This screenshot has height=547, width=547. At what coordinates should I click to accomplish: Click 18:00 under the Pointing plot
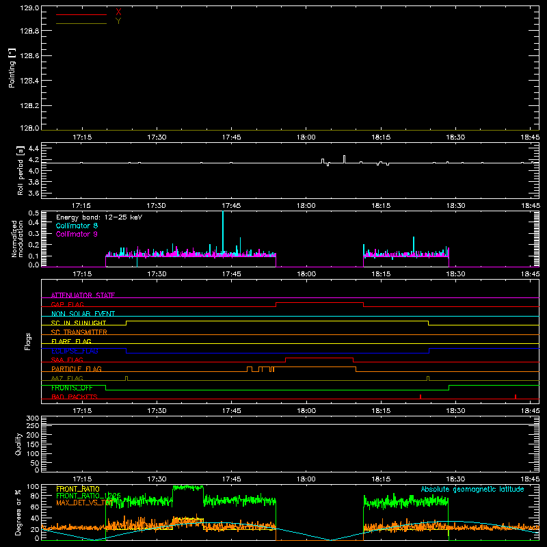[306, 137]
